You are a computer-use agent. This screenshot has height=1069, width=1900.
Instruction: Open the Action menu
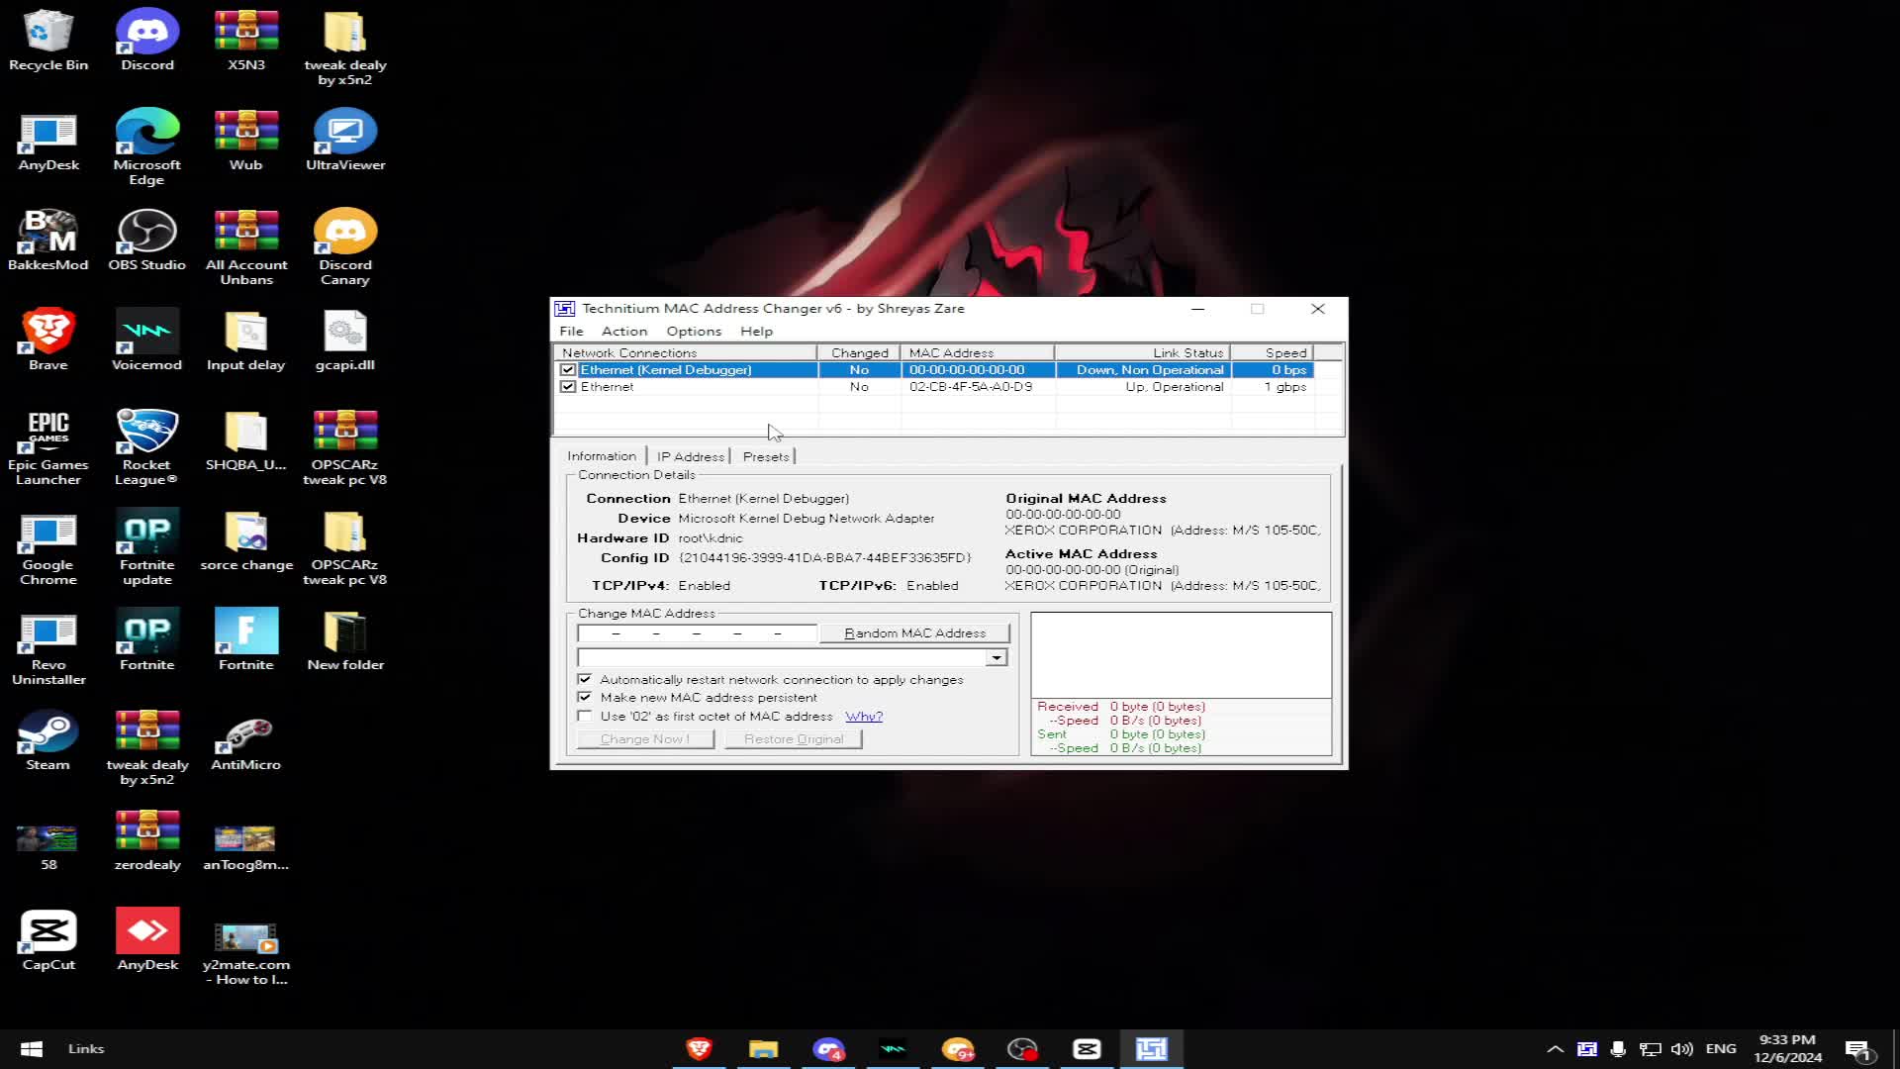[623, 331]
